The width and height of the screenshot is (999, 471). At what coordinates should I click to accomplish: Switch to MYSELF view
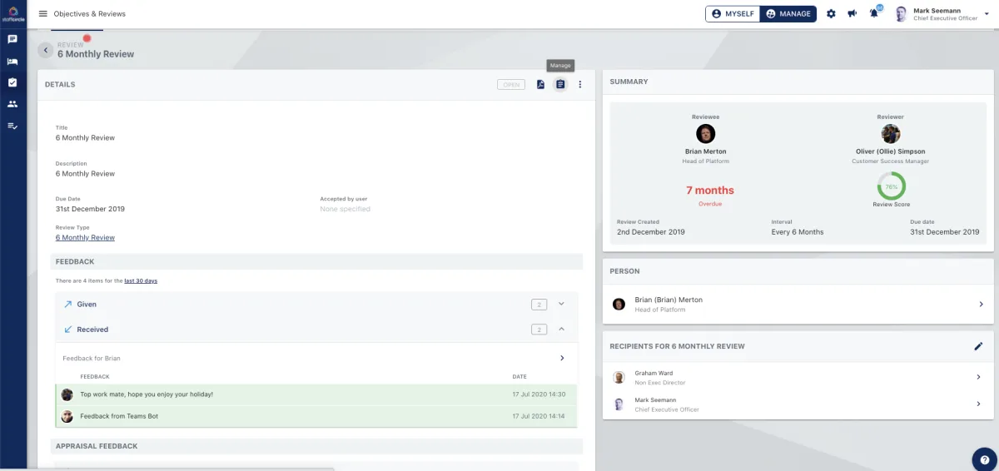coord(733,14)
